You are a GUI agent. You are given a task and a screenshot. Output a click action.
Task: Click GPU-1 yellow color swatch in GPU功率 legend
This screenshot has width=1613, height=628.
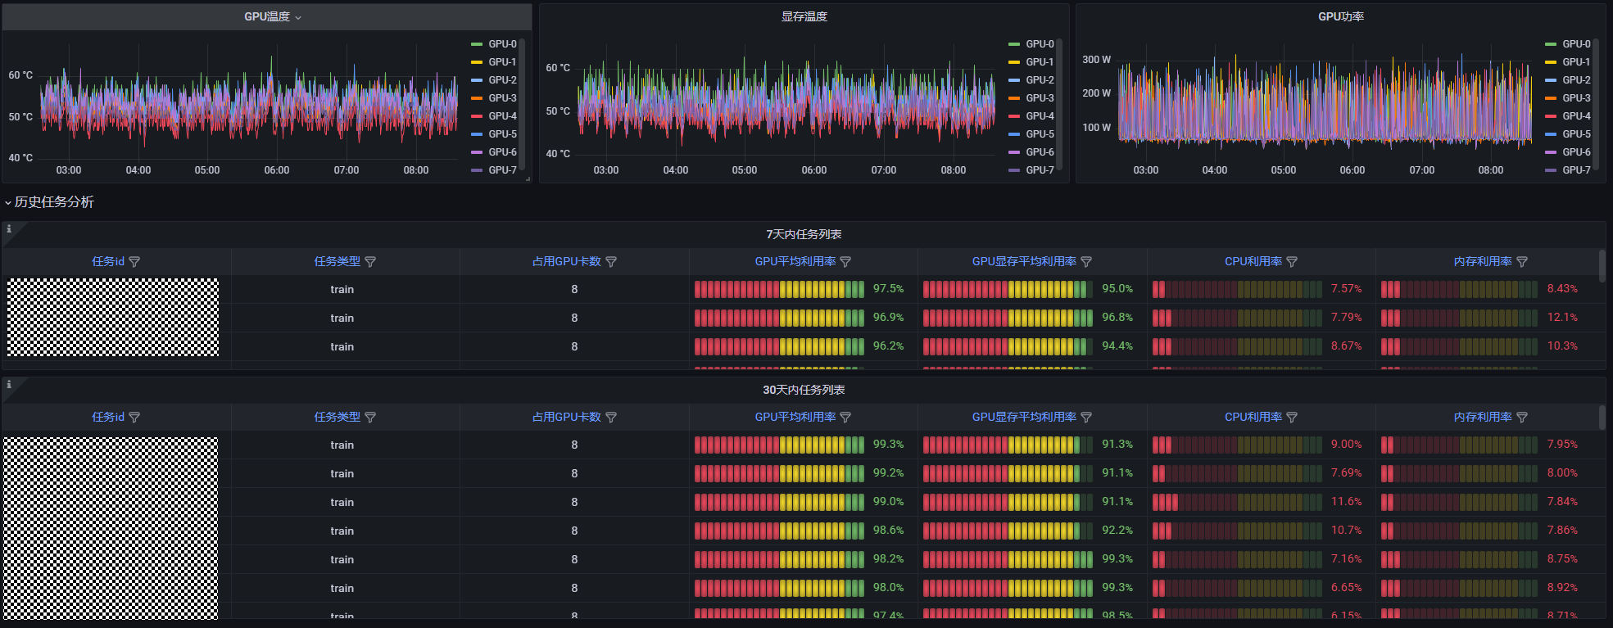pyautogui.click(x=1550, y=62)
